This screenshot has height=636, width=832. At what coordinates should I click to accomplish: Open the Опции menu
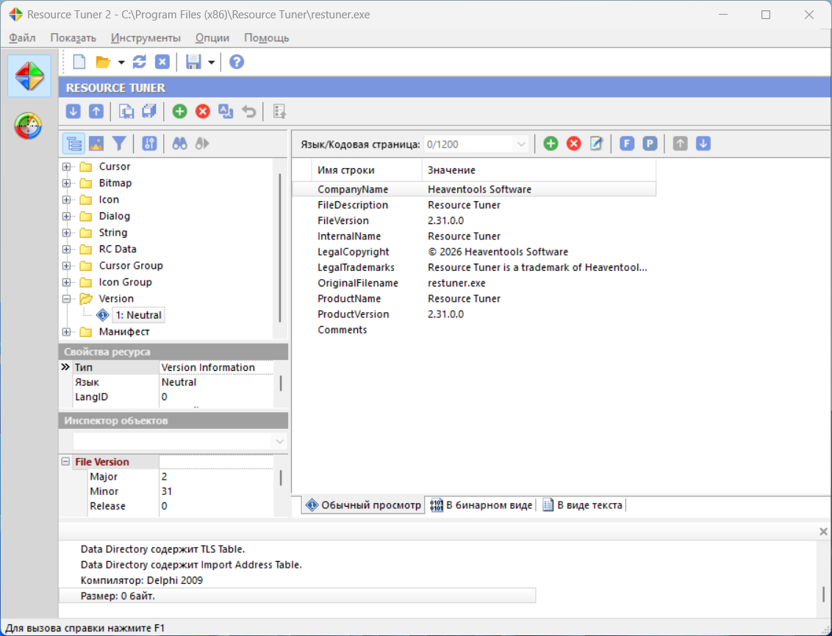[212, 37]
